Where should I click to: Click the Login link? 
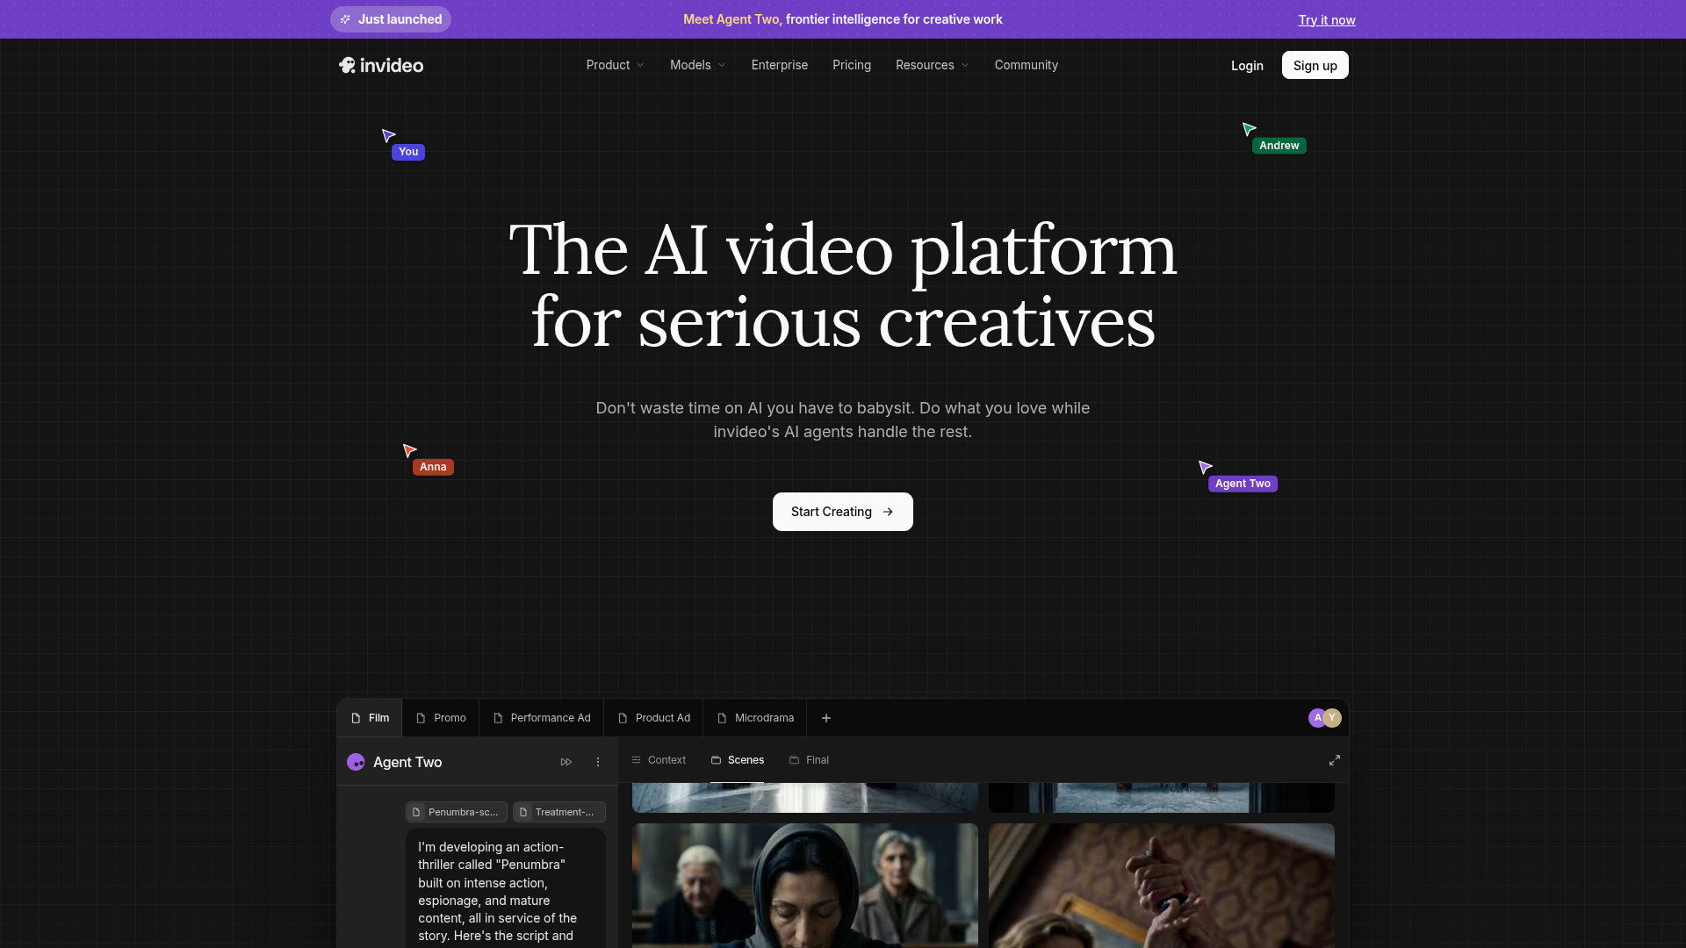(1247, 66)
